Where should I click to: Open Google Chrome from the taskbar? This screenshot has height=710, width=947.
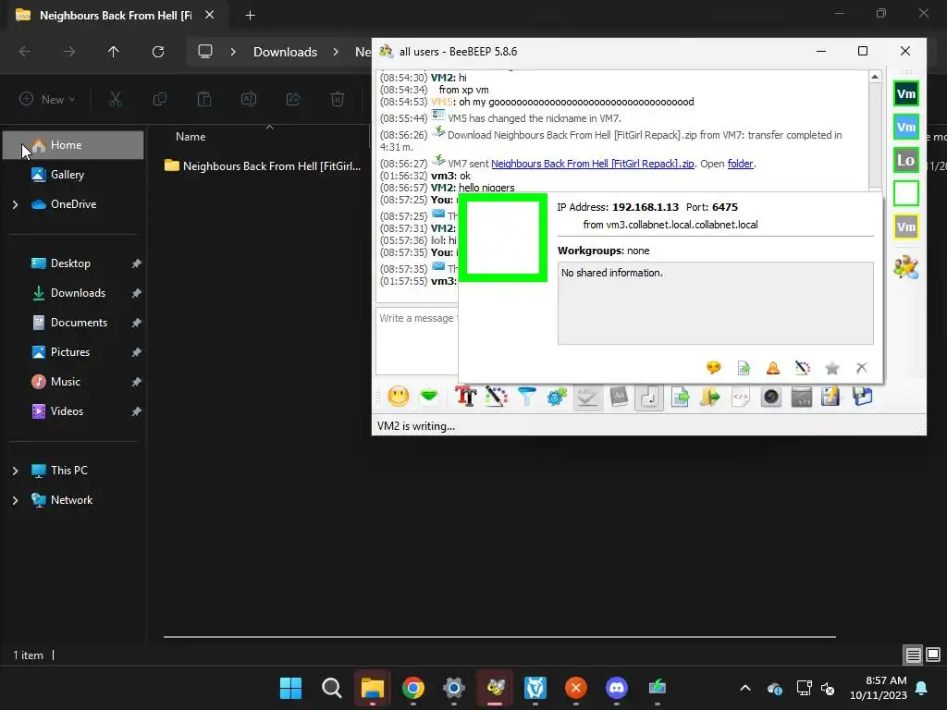(x=413, y=688)
